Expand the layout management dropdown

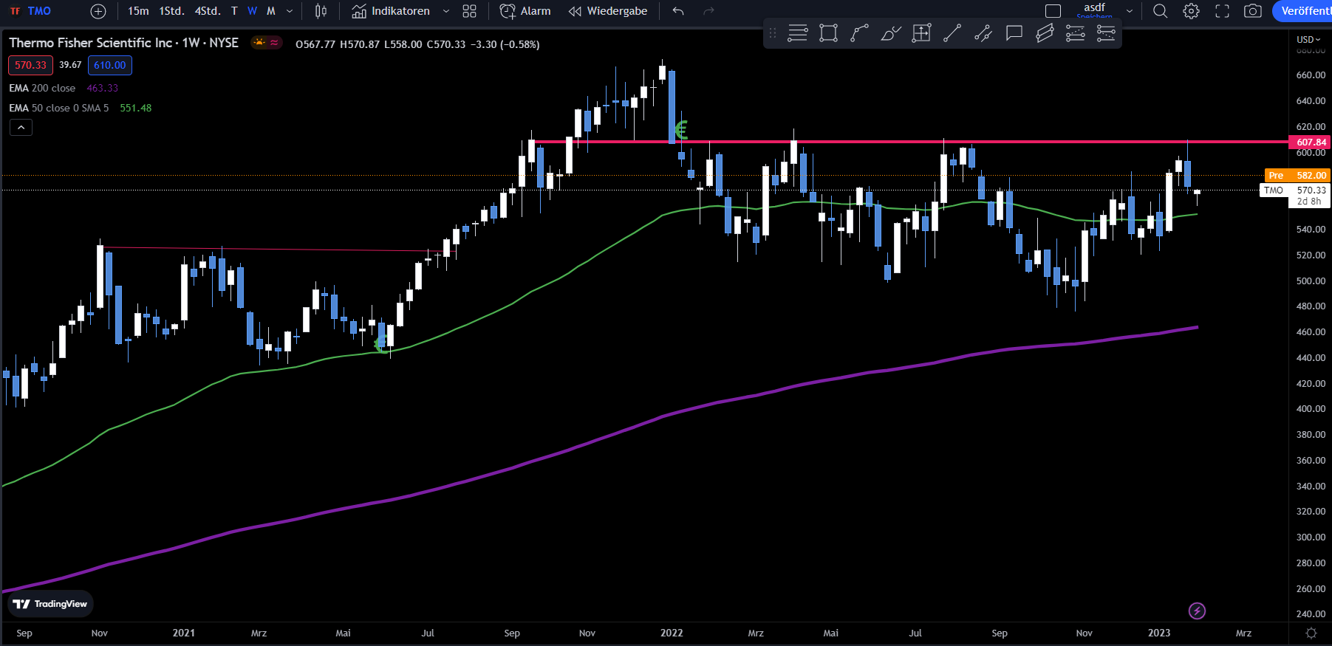click(1129, 11)
